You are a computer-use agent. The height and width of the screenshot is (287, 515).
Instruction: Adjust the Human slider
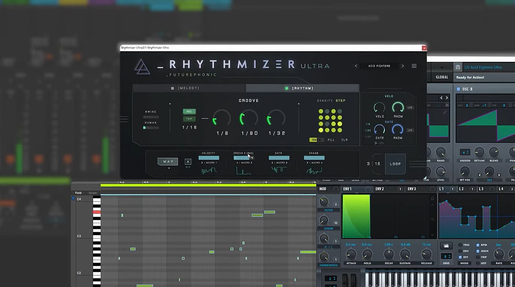(151, 128)
